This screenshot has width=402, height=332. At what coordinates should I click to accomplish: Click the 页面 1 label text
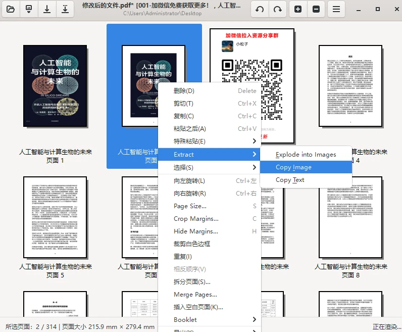(x=55, y=161)
